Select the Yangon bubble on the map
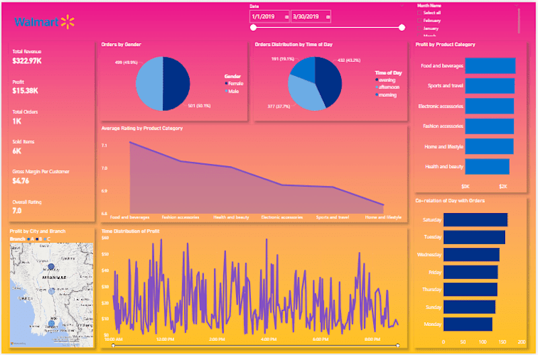This screenshot has width=538, height=355. tap(52, 323)
